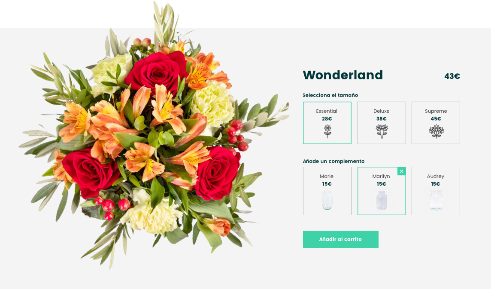Viewport: 491px width, 289px height.
Task: Click the 45€ price in Supreme
Action: pos(436,119)
